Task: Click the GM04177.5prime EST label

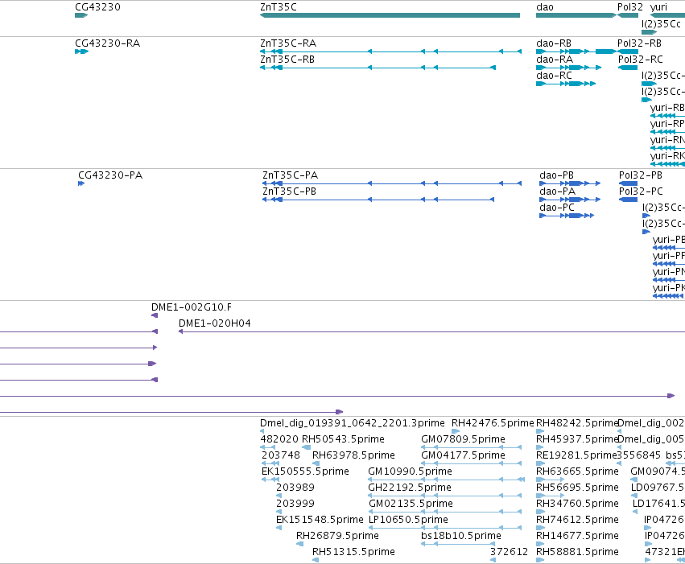Action: (463, 455)
